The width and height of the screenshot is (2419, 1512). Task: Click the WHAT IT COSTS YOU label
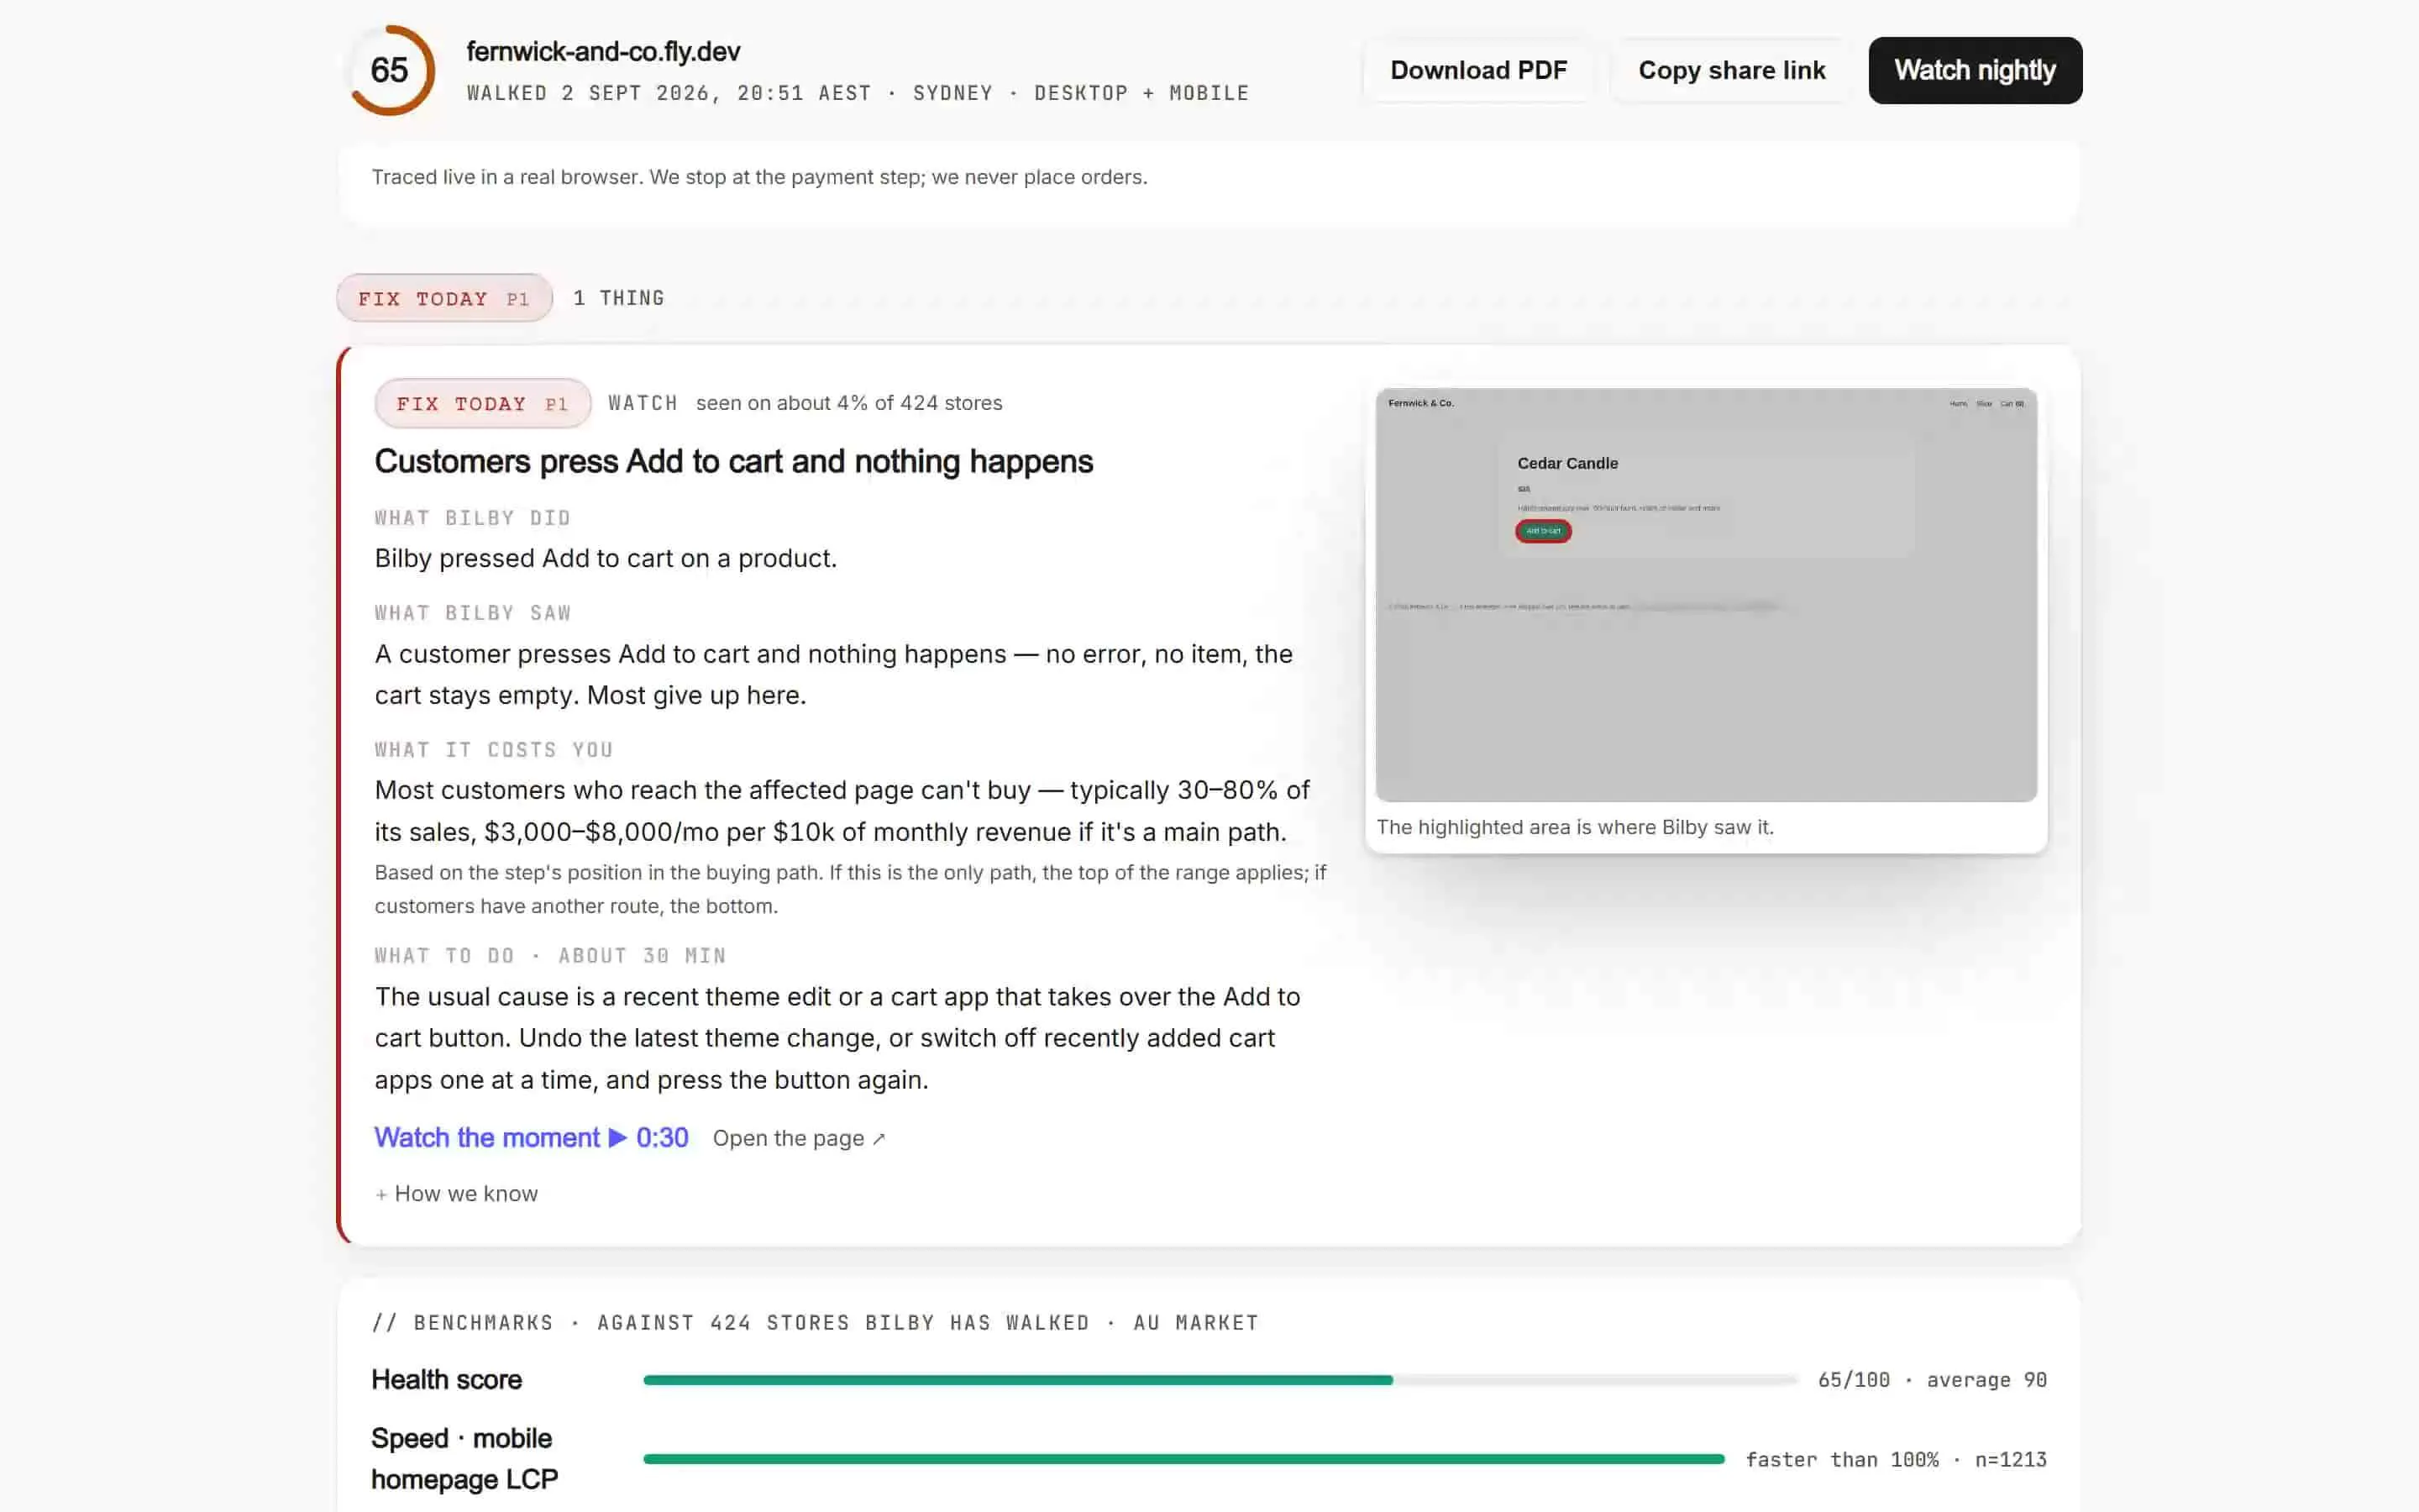tap(494, 750)
